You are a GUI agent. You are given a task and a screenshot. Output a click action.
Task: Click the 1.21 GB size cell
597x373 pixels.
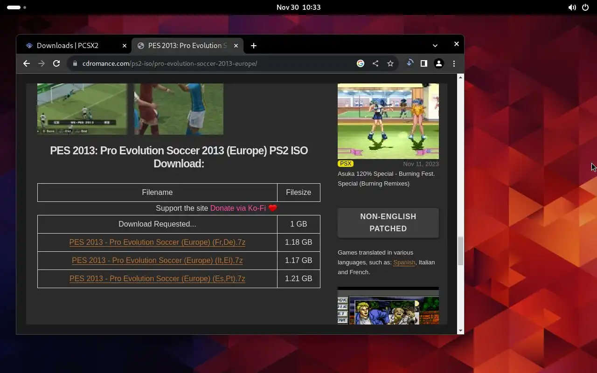pos(298,279)
